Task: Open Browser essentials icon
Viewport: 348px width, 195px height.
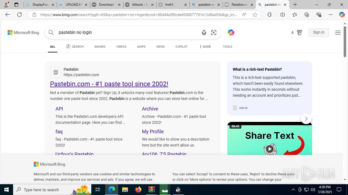Action: pyautogui.click(x=319, y=15)
